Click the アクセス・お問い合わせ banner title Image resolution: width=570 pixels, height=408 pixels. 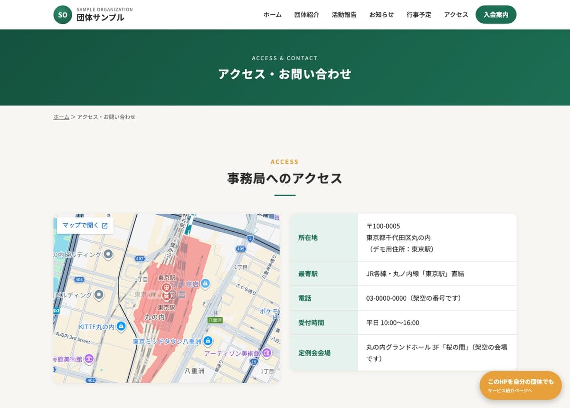click(x=285, y=74)
